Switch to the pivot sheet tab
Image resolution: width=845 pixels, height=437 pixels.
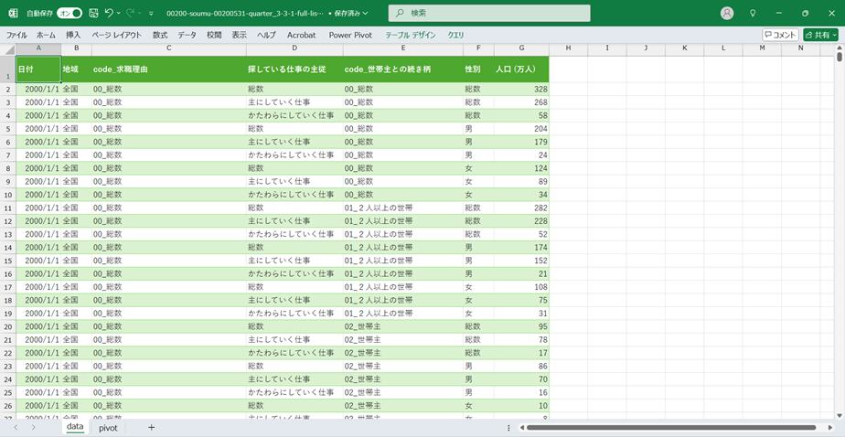tap(108, 427)
